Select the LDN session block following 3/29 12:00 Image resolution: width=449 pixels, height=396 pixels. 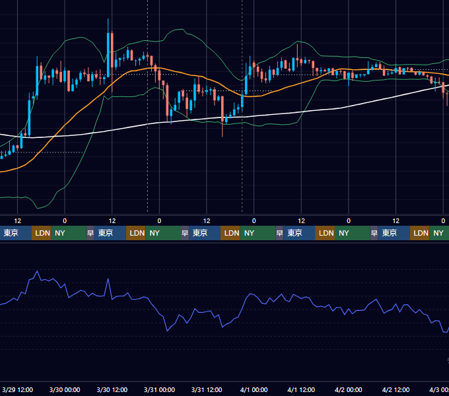(x=41, y=233)
